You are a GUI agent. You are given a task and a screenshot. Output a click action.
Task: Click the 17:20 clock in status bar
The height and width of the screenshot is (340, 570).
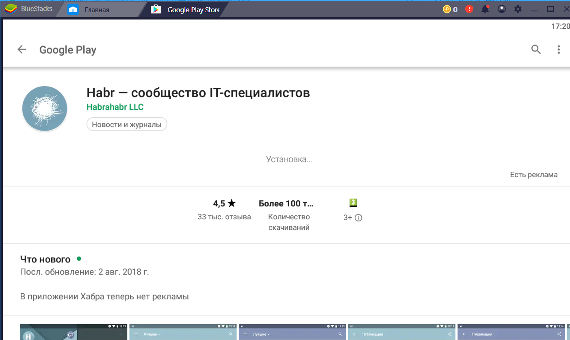[x=561, y=26]
